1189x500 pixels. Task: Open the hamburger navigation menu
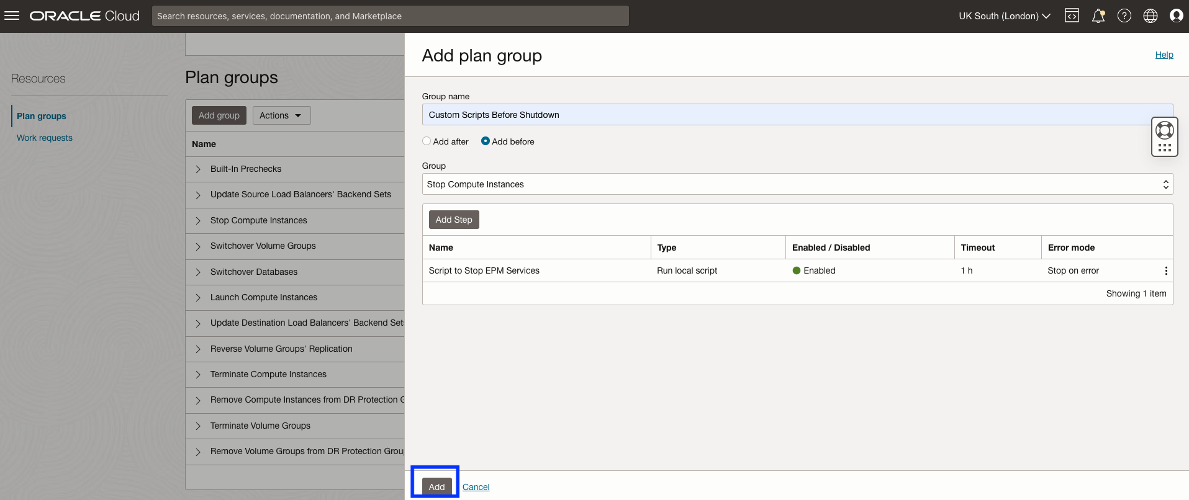[12, 16]
